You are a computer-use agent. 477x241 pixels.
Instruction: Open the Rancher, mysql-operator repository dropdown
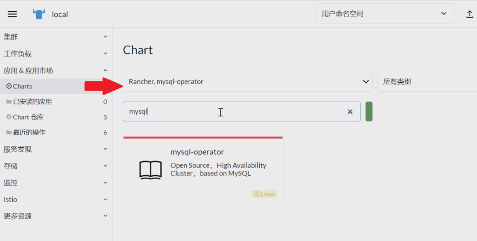click(248, 82)
